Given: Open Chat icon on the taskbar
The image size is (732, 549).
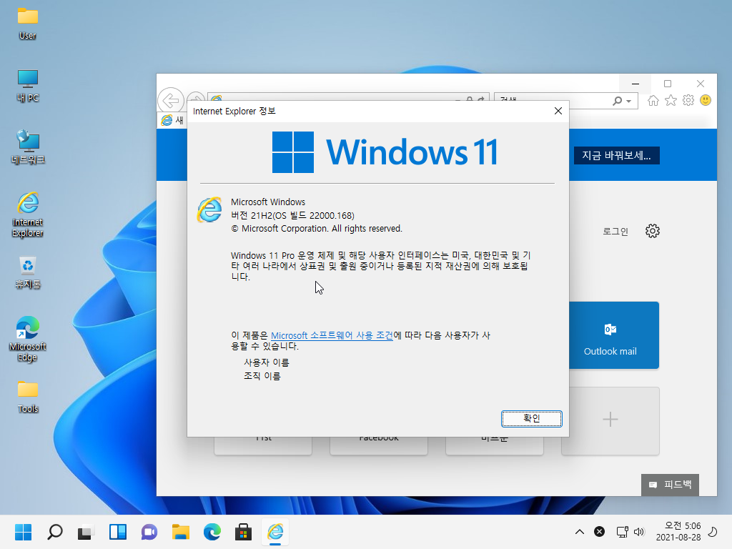Looking at the screenshot, I should [x=149, y=532].
